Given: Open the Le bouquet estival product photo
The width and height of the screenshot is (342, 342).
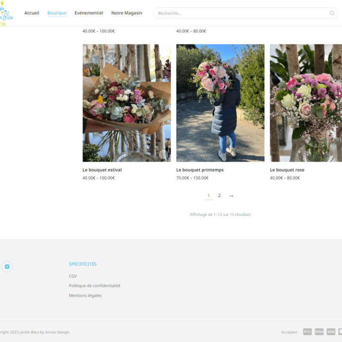Looking at the screenshot, I should click(x=127, y=103).
